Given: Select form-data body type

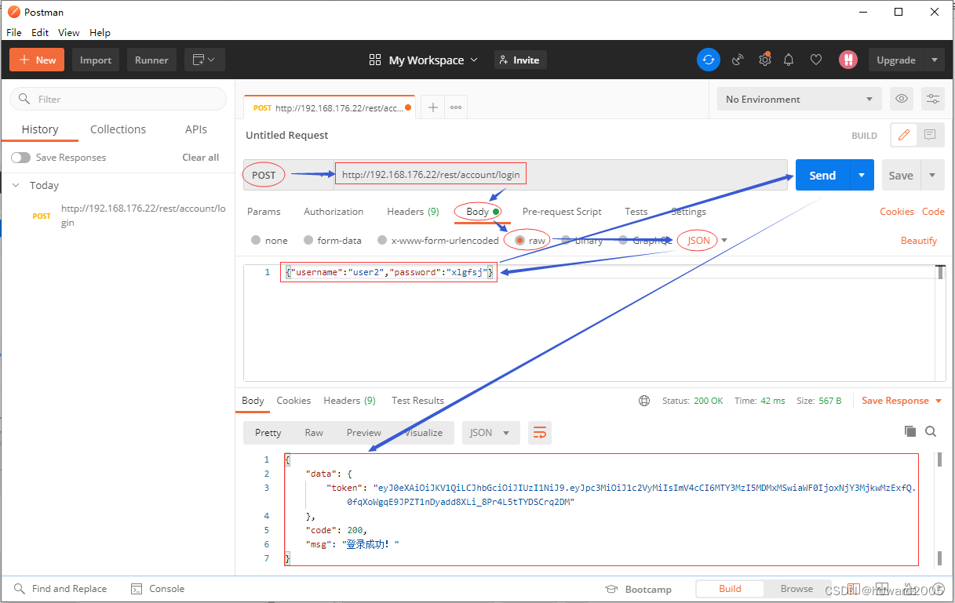Looking at the screenshot, I should click(x=332, y=241).
